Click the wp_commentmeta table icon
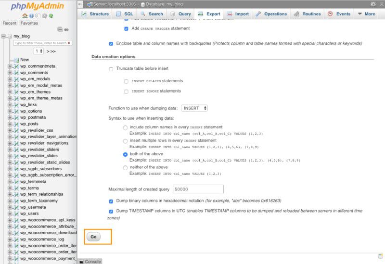Image resolution: width=385 pixels, height=264 pixels. pyautogui.click(x=16, y=66)
